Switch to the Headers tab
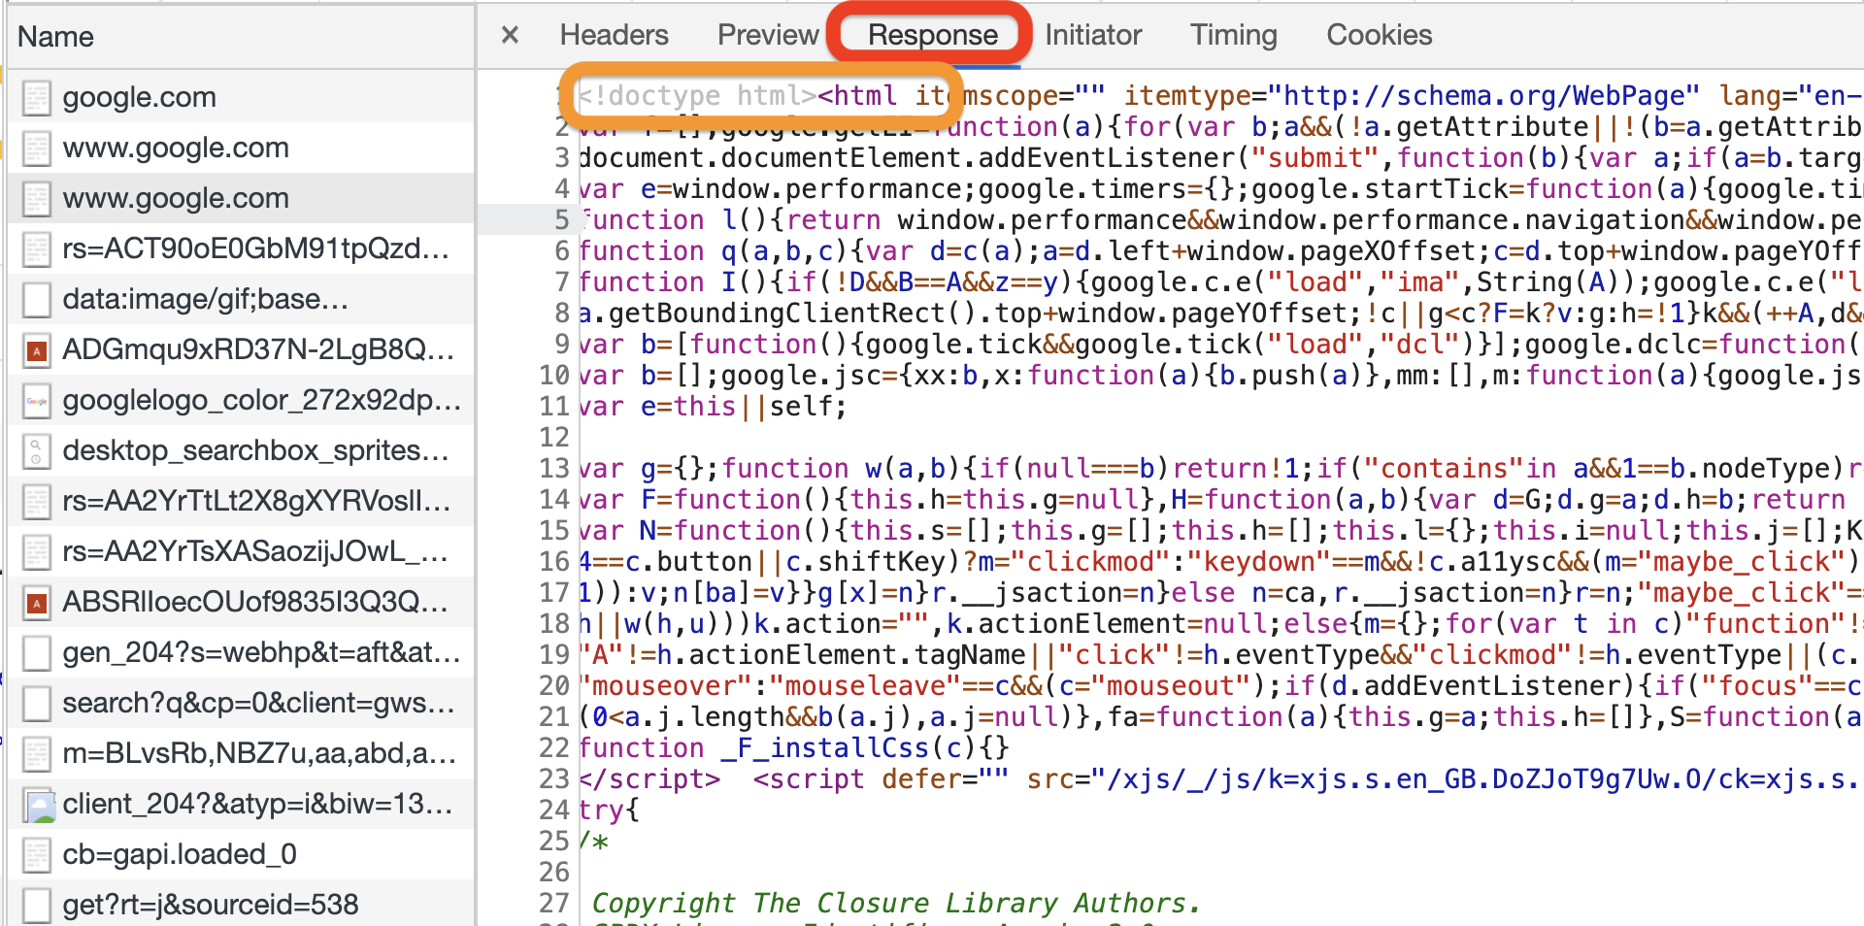 coord(614,36)
